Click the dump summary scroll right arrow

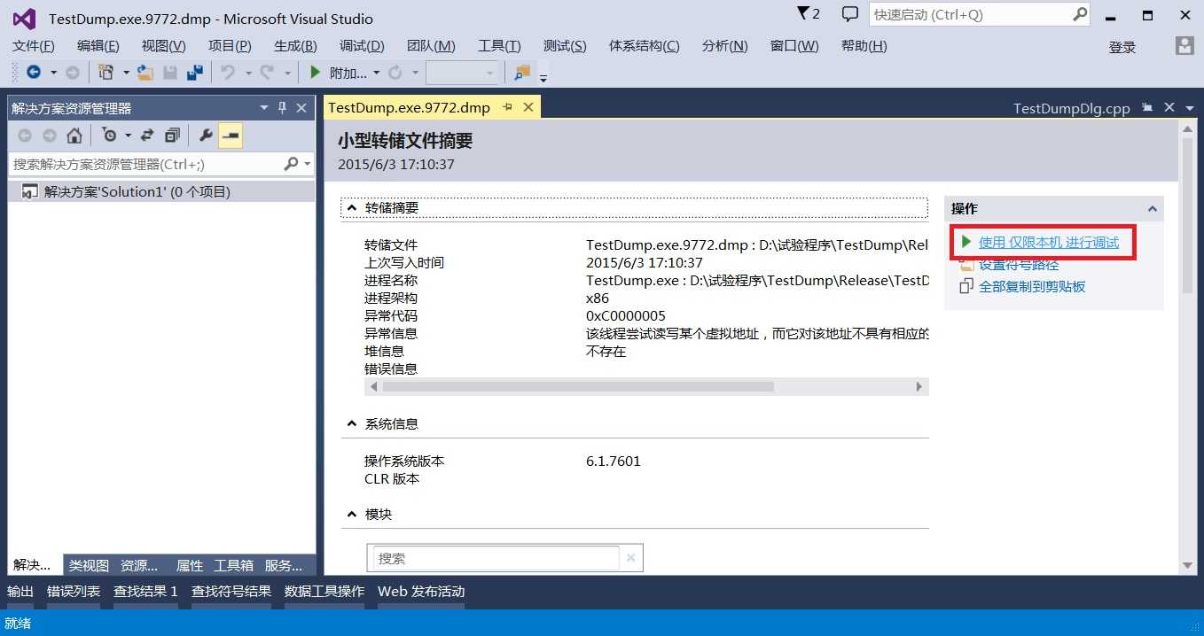tap(919, 387)
